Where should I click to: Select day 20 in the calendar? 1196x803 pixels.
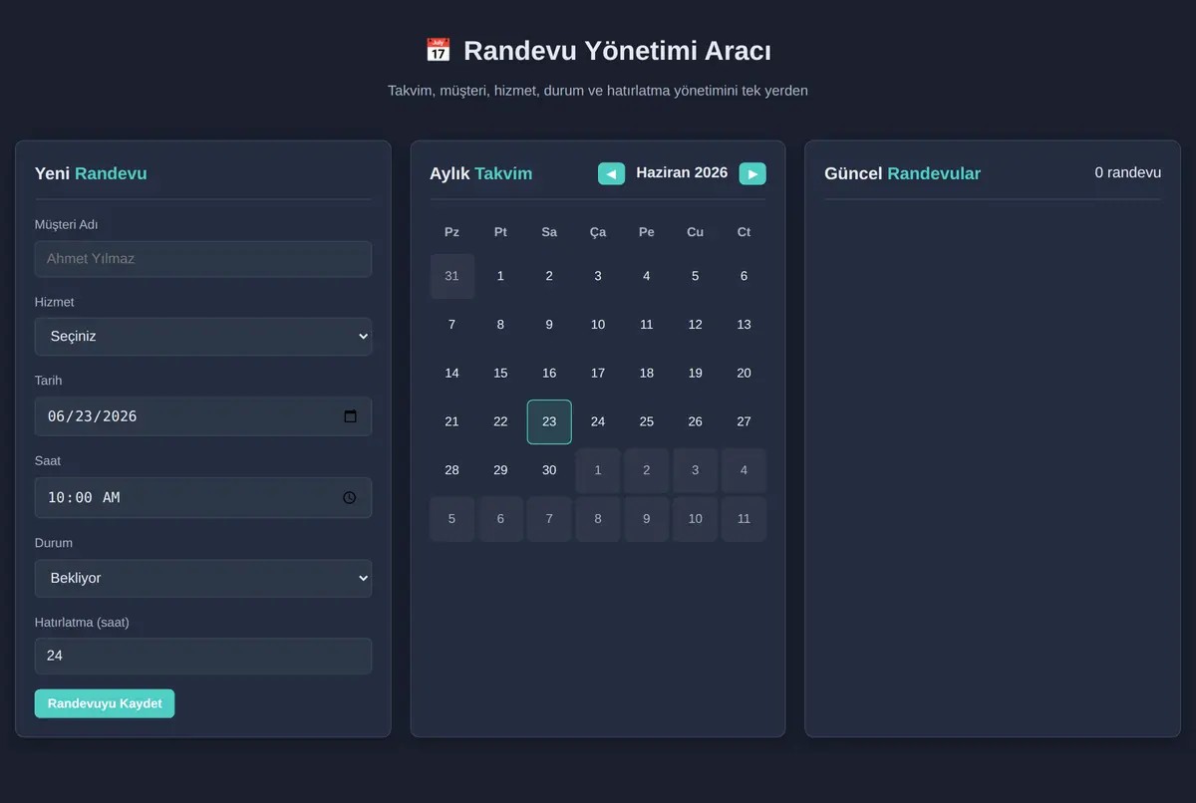(744, 373)
